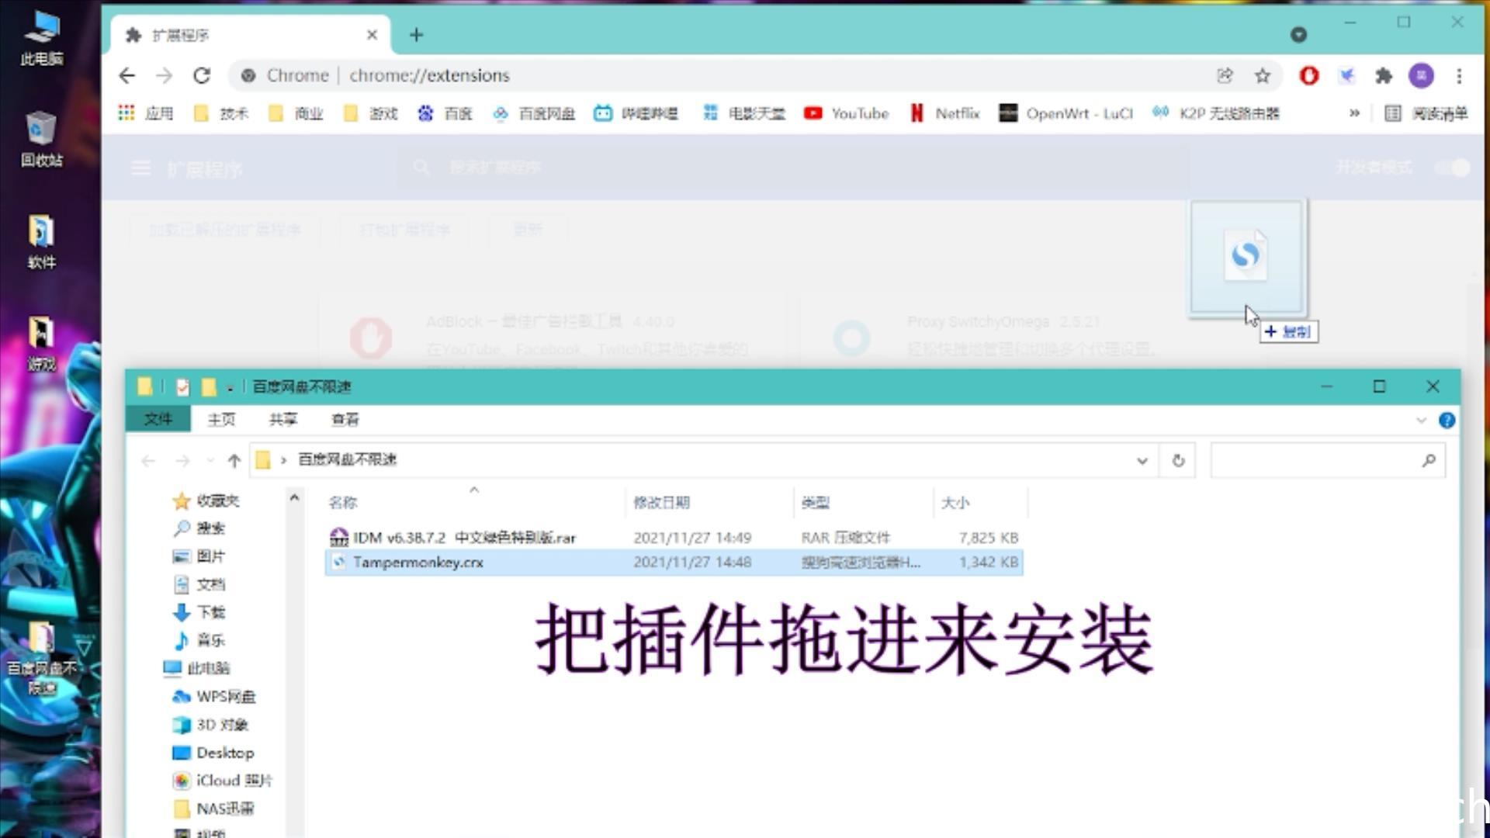Open 3D 对象 in Explorer sidebar
This screenshot has width=1490, height=838.
[210, 725]
